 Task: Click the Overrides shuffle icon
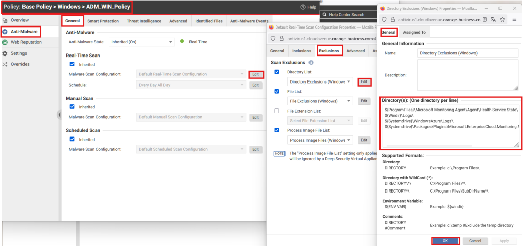(x=5, y=64)
